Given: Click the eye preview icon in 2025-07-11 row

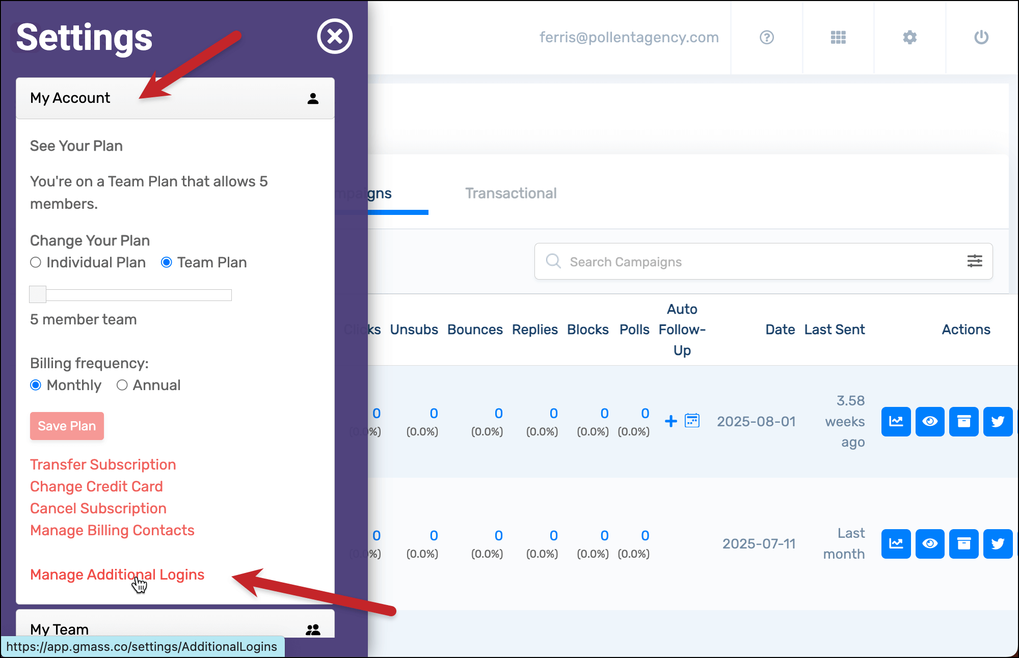Looking at the screenshot, I should [x=929, y=544].
